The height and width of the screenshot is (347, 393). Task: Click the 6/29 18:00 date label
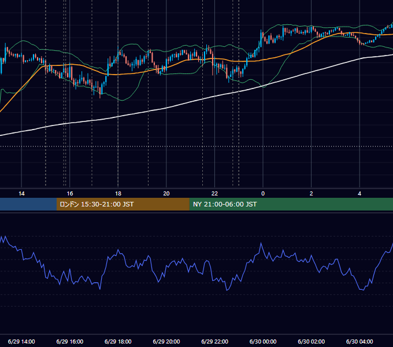tap(118, 341)
